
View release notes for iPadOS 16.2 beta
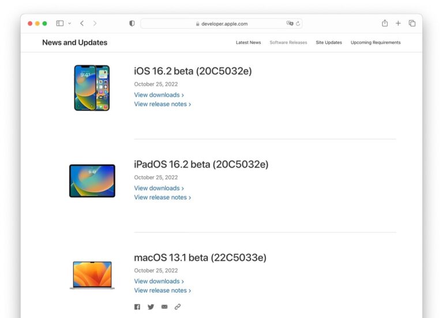[162, 198]
